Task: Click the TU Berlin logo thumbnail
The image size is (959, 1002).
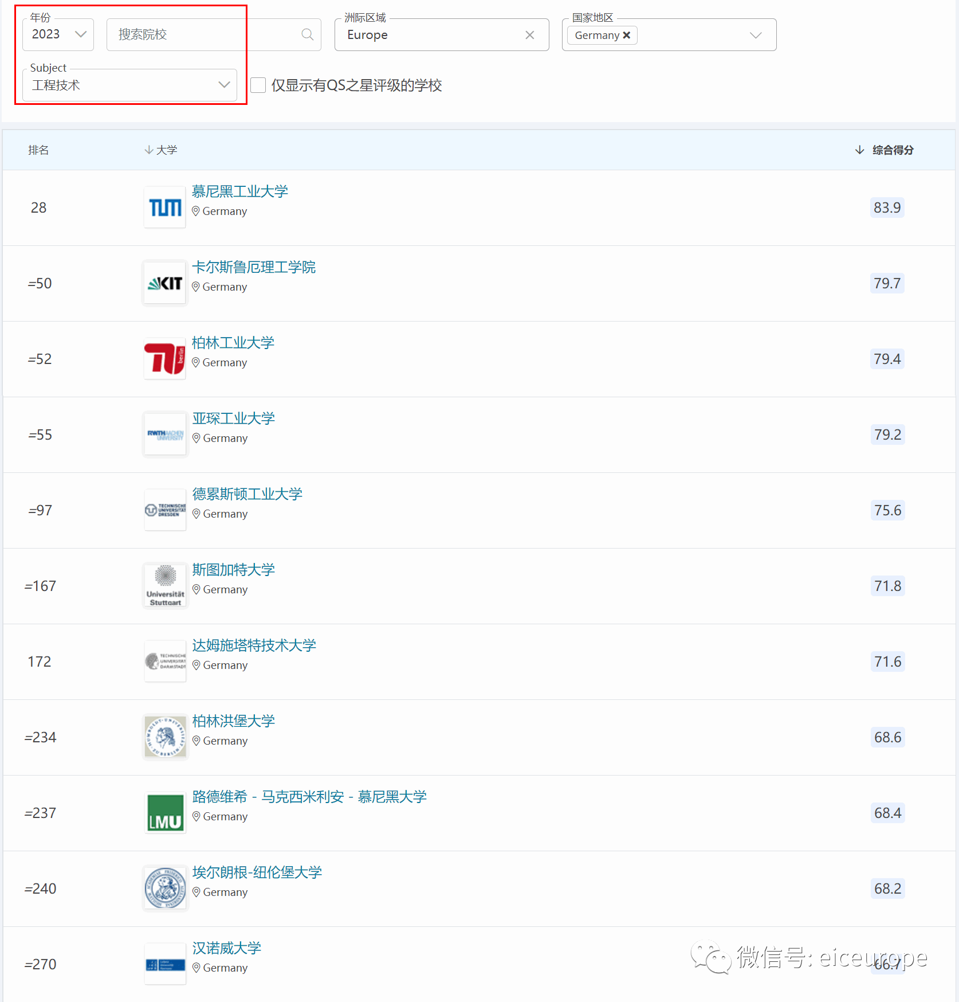Action: coord(165,359)
